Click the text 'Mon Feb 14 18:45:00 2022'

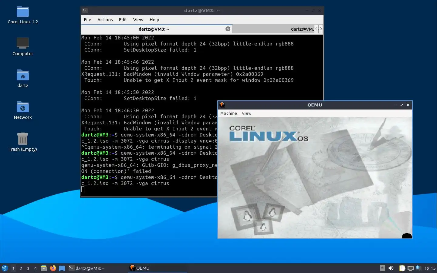tap(118, 38)
